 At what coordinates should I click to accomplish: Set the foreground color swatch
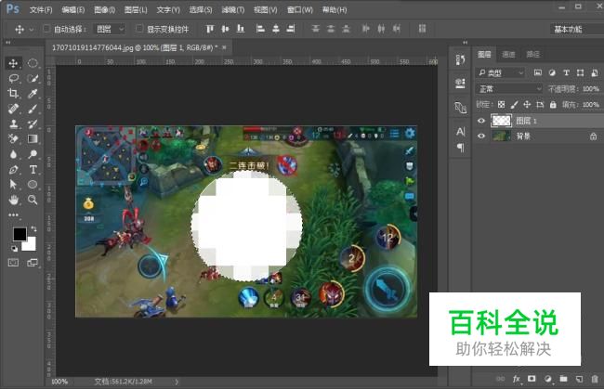point(20,234)
